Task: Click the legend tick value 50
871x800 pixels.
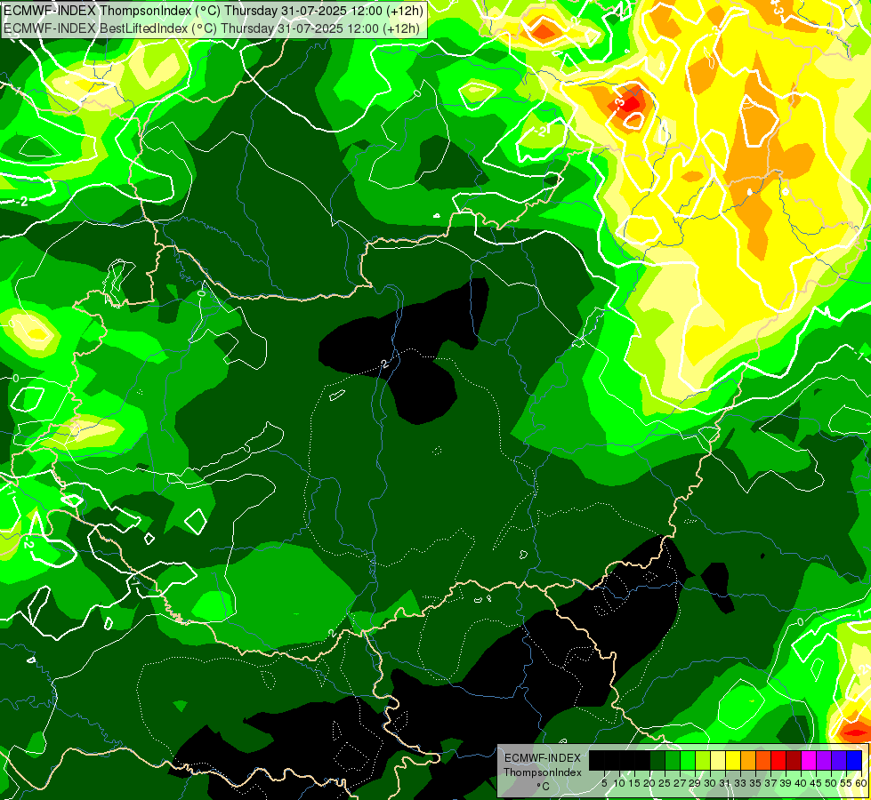Action: 832,783
